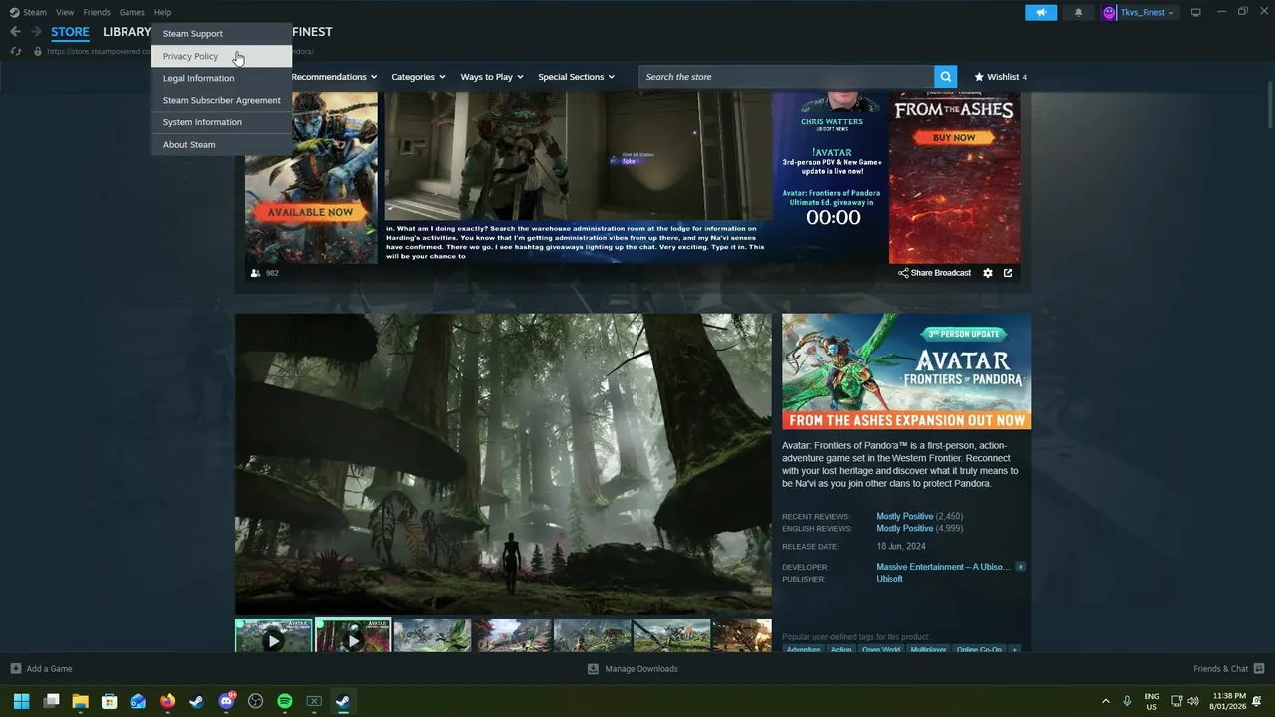Go back with the left arrow

(15, 32)
